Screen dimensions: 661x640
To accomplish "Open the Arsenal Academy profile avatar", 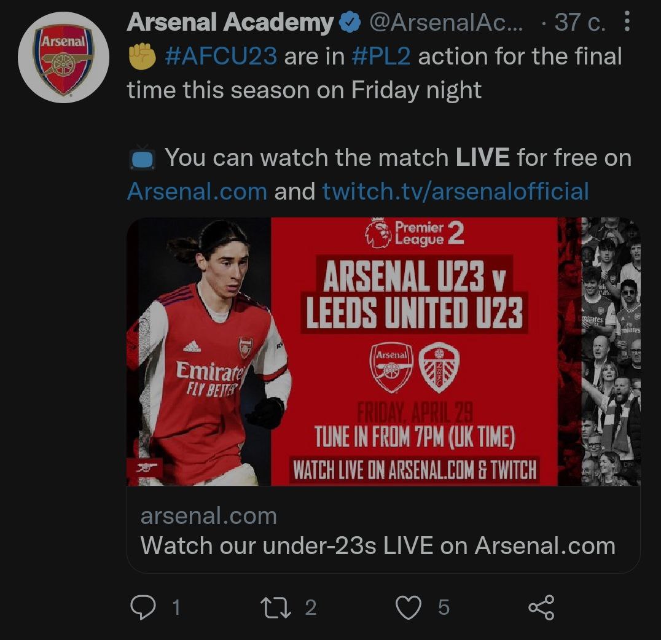I will [x=60, y=58].
